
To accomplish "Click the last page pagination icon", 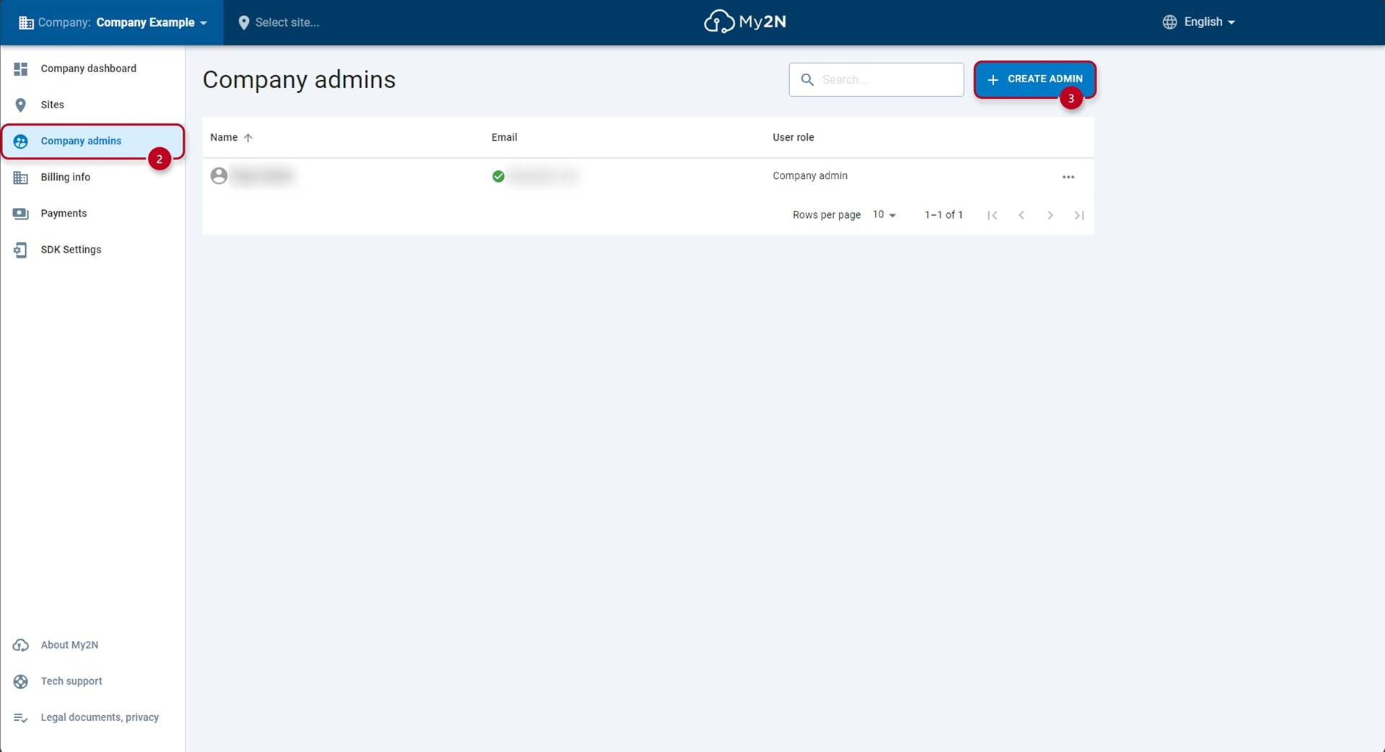I will [1079, 215].
